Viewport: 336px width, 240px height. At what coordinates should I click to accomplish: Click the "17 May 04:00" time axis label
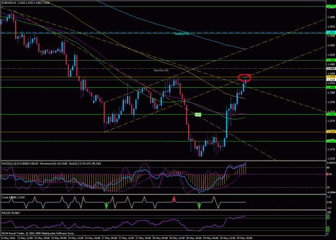coord(110,238)
